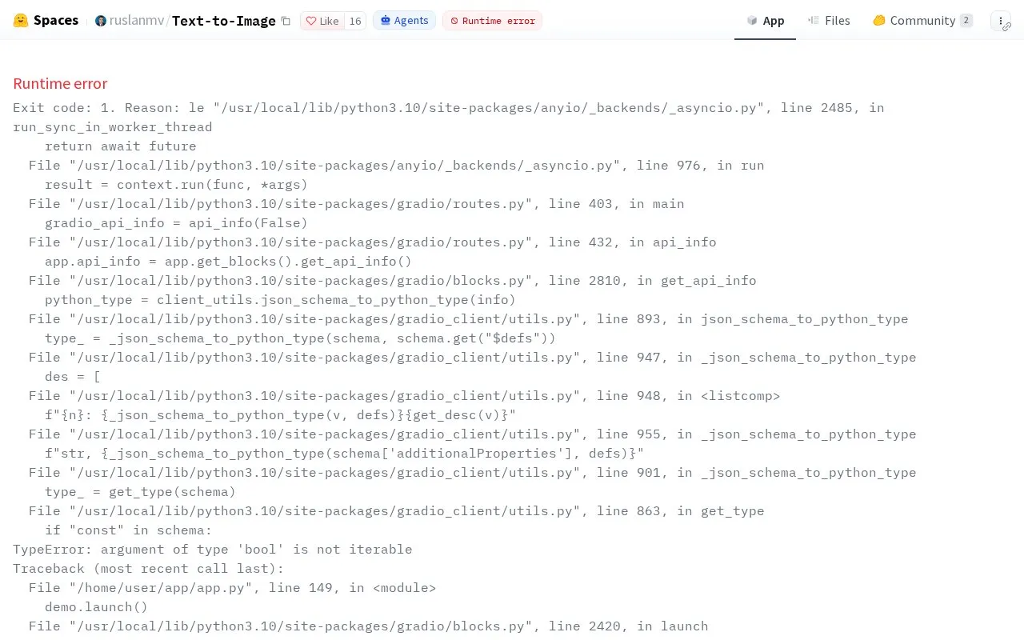Open the Community tab

tap(922, 21)
